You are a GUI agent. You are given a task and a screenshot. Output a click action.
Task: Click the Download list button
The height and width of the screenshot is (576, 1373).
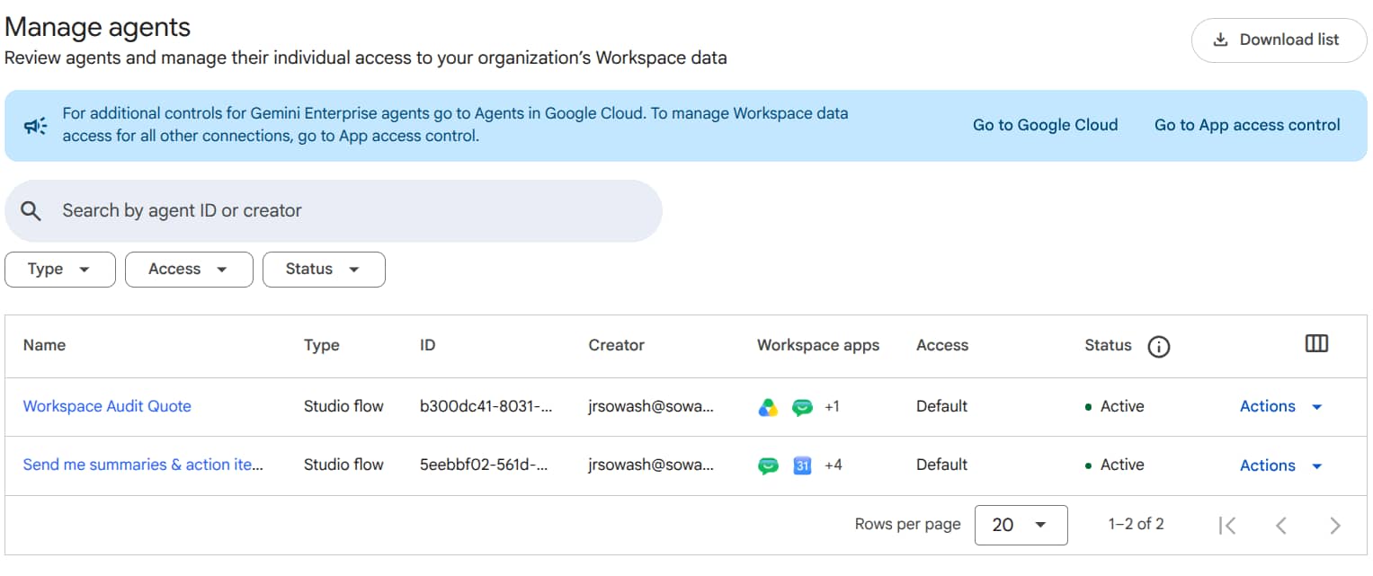1279,40
